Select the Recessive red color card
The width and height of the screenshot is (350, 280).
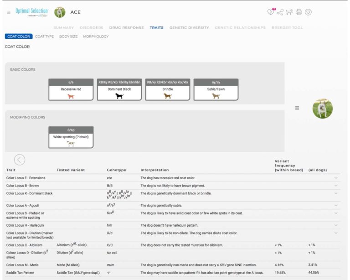pos(71,89)
